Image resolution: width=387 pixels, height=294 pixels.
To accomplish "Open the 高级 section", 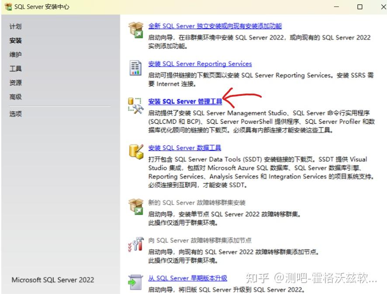I will click(15, 97).
